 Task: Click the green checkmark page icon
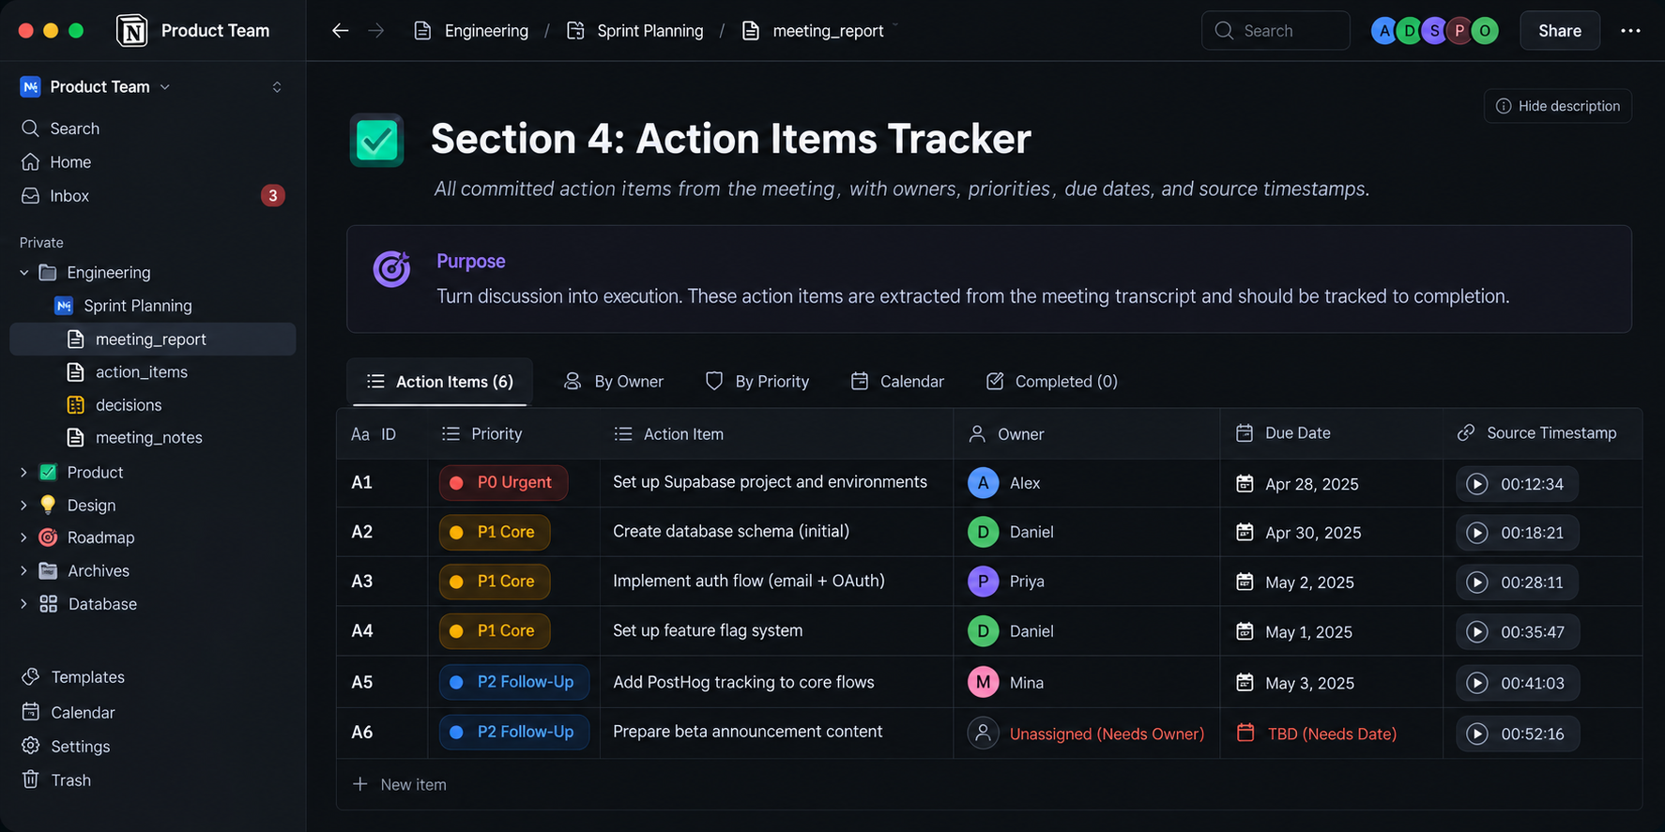376,141
